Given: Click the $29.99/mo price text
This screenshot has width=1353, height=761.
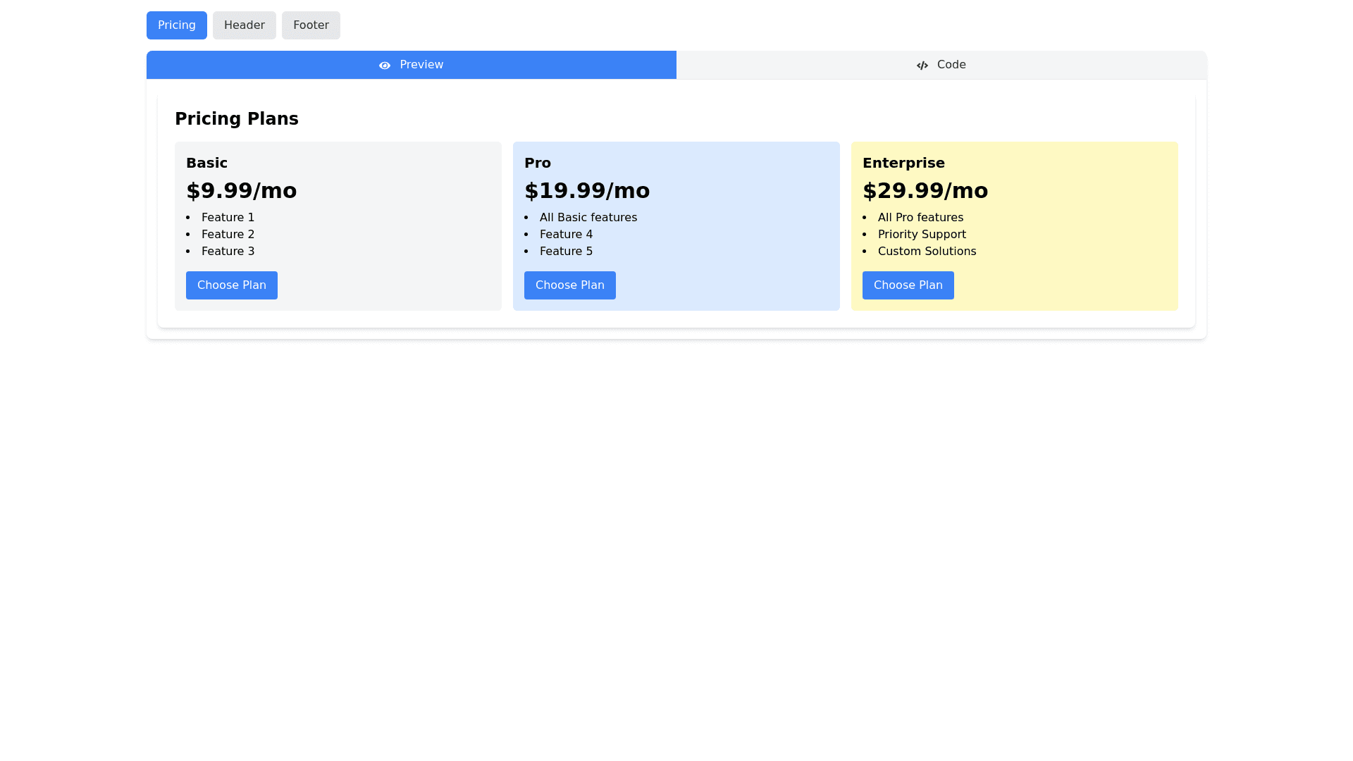Looking at the screenshot, I should coord(925,191).
